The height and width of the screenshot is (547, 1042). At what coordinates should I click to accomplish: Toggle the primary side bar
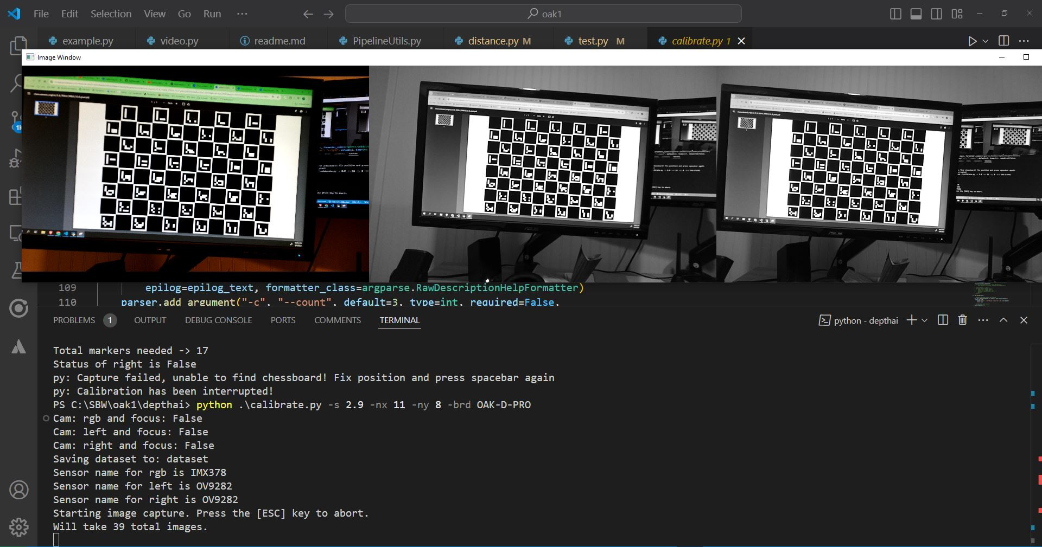896,14
